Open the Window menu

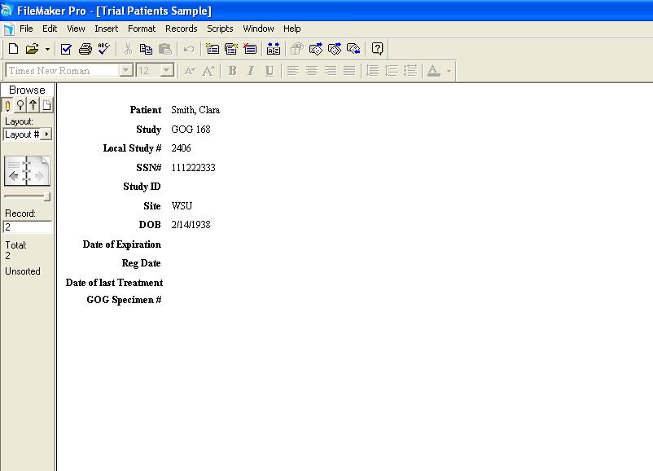258,29
